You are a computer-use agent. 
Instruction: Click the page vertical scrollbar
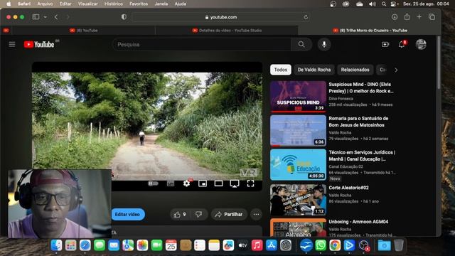pyautogui.click(x=439, y=63)
